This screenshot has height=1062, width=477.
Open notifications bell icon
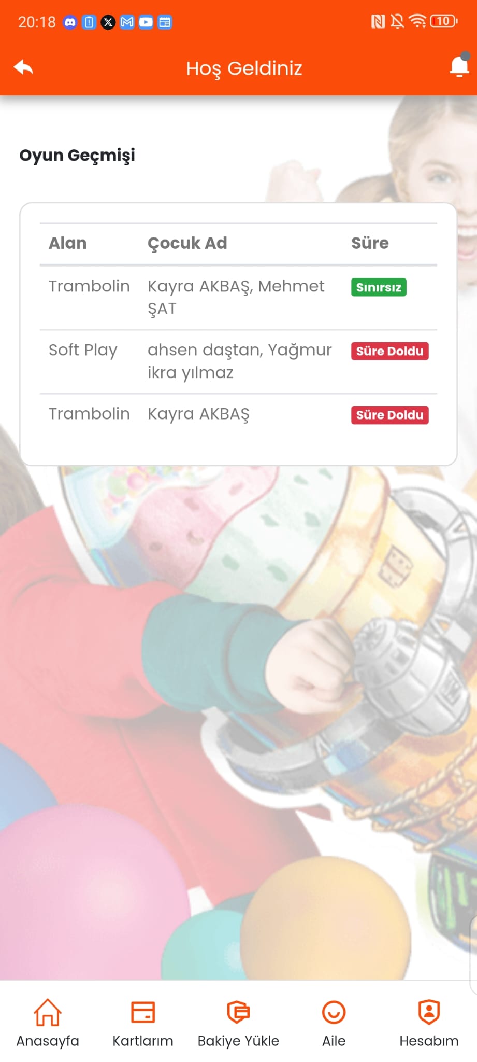pyautogui.click(x=459, y=66)
